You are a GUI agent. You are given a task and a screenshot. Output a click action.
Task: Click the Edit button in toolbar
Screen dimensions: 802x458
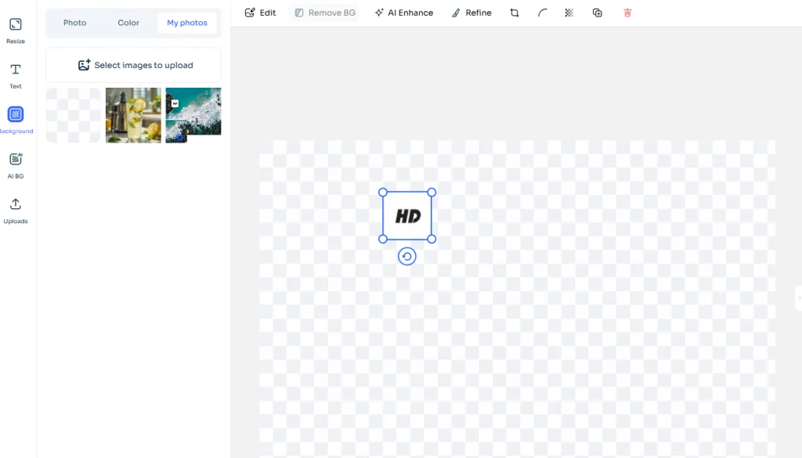[x=260, y=13]
